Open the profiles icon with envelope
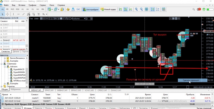The width and height of the screenshot is (214, 109). [x=56, y=9]
